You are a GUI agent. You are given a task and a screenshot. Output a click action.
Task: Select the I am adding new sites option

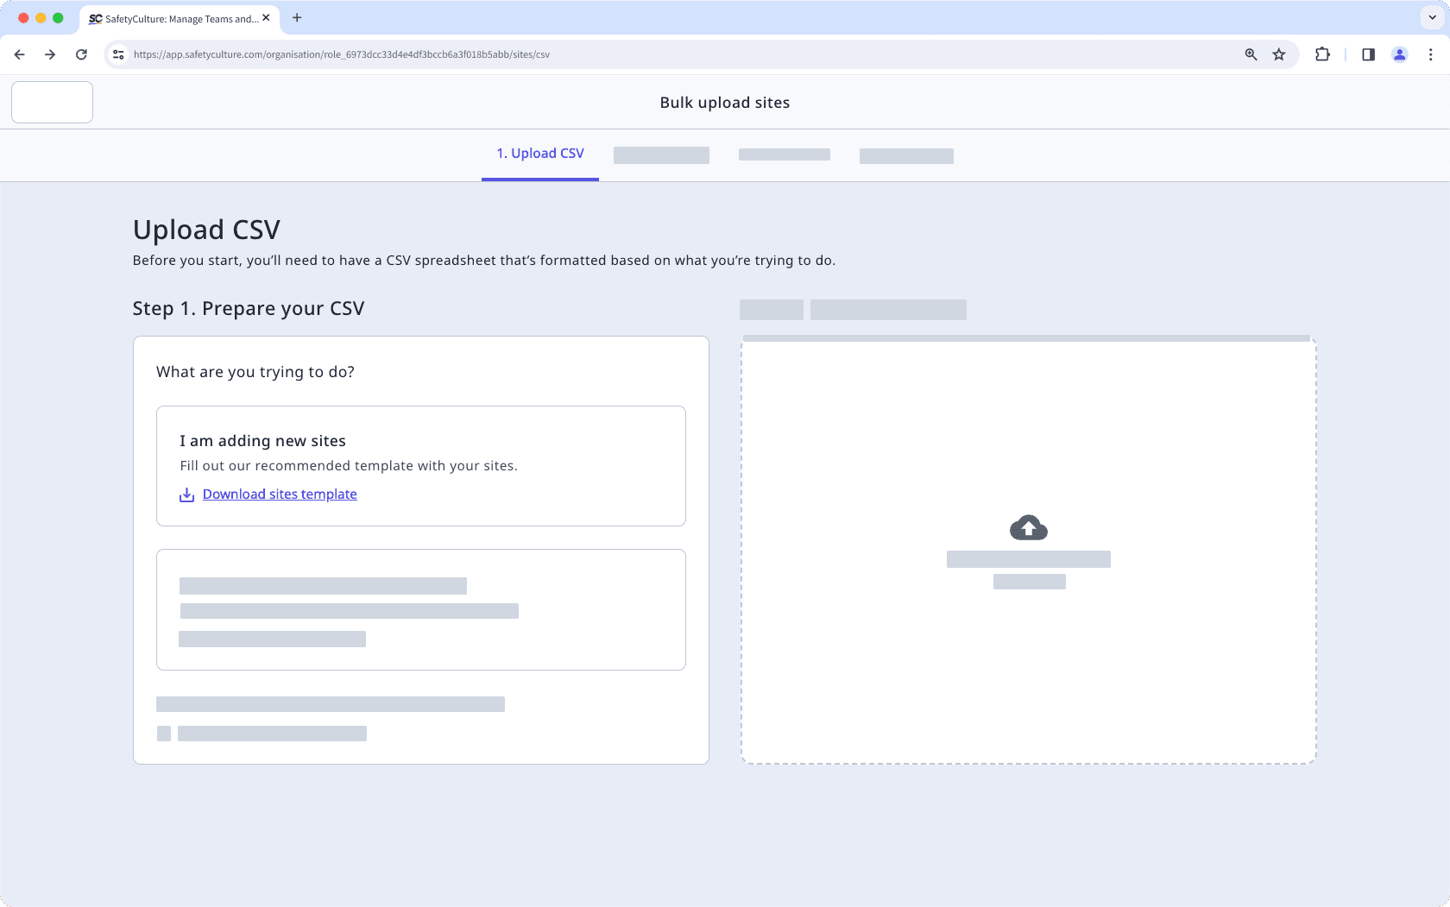[420, 466]
